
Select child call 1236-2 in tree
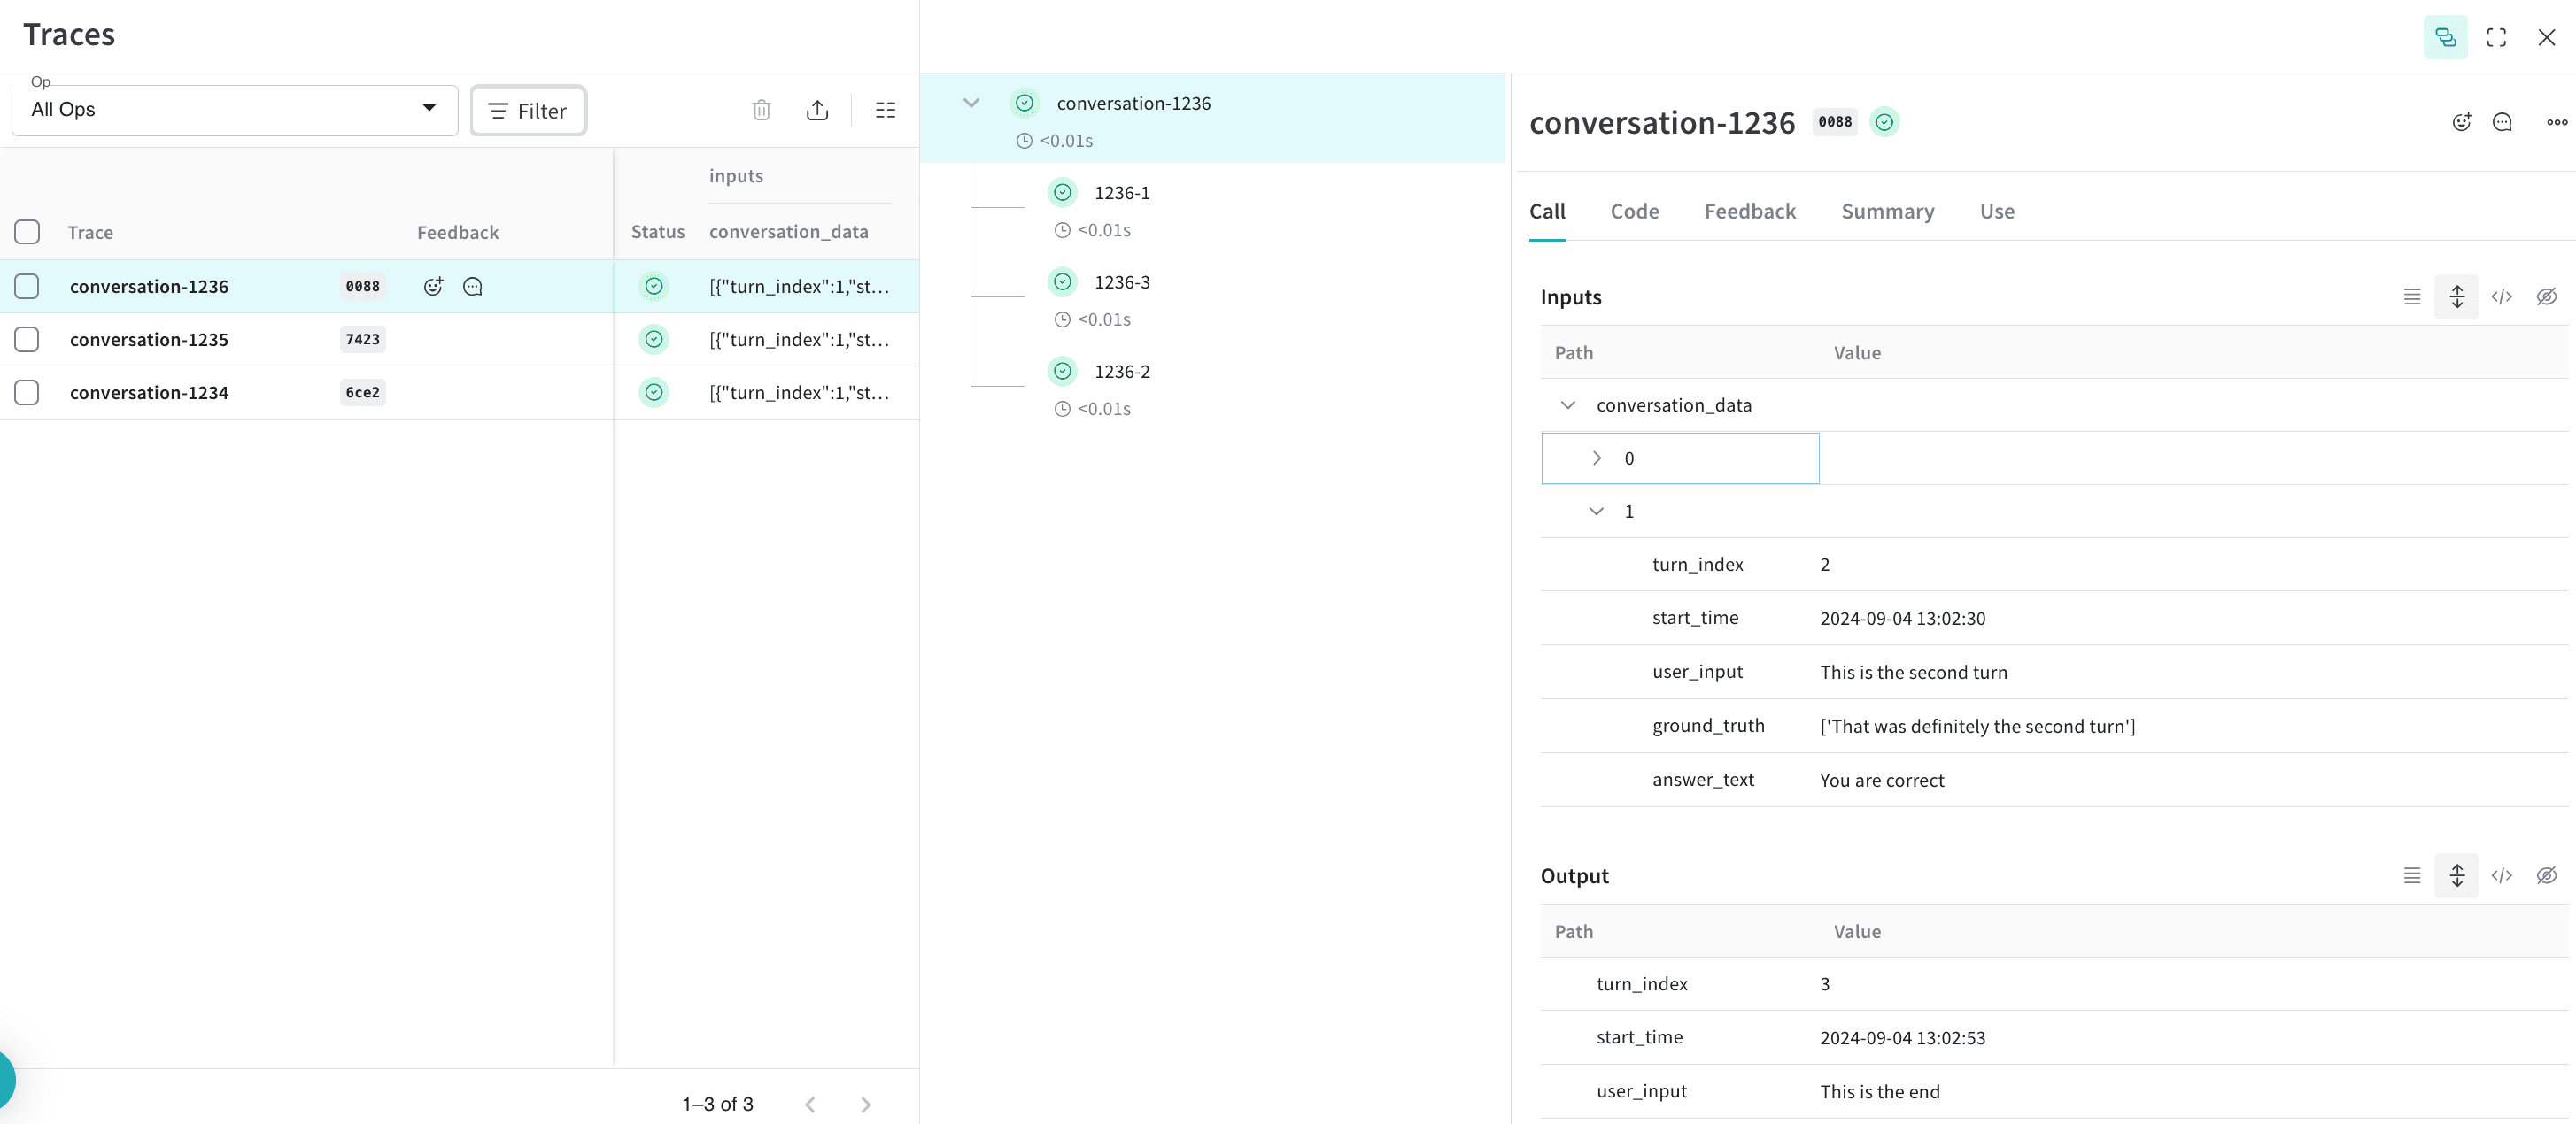tap(1122, 372)
